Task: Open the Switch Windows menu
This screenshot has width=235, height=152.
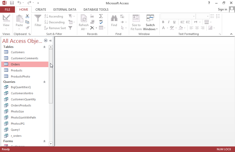Action: pyautogui.click(x=150, y=23)
